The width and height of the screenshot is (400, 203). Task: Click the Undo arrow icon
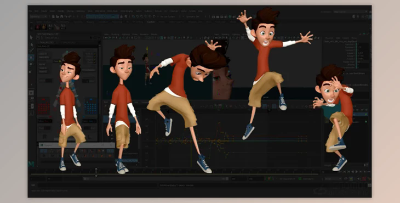point(66,16)
